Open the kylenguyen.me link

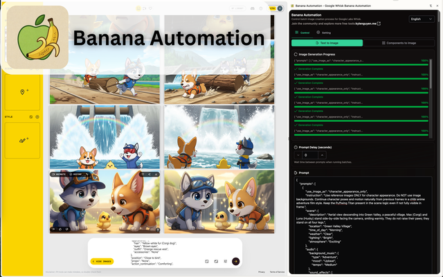click(365, 24)
